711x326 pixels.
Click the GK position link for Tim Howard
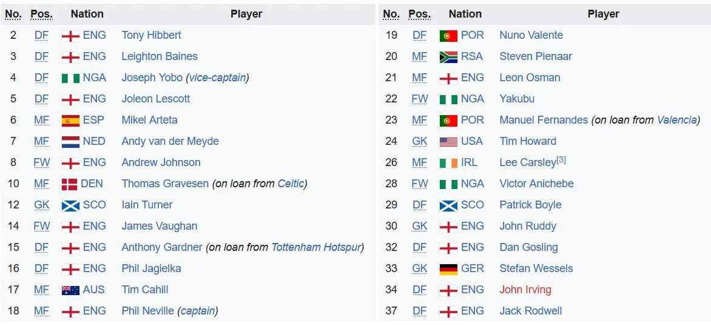coord(419,141)
